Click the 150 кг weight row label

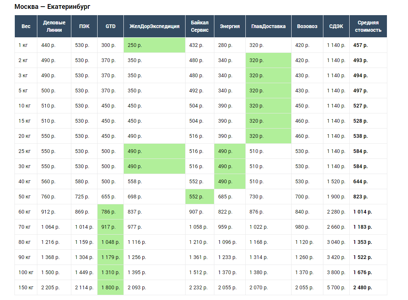pyautogui.click(x=26, y=287)
